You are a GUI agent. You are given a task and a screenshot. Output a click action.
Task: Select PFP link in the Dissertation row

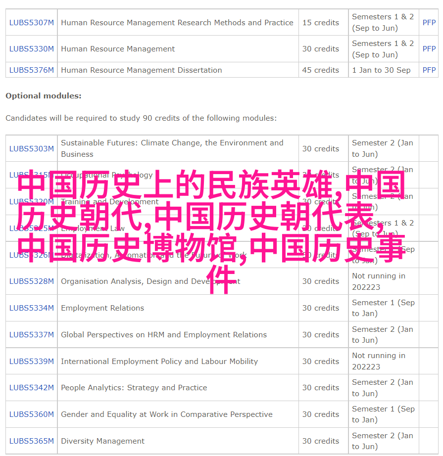[x=429, y=70]
